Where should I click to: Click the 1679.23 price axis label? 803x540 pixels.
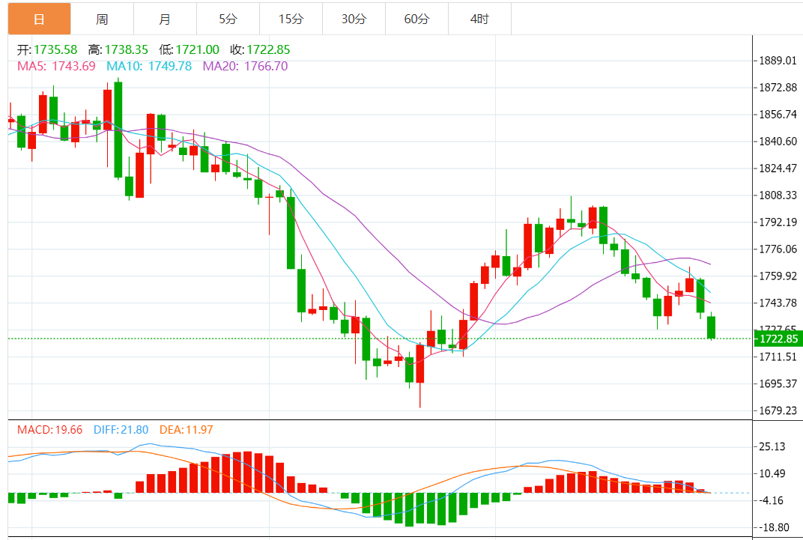click(x=778, y=410)
